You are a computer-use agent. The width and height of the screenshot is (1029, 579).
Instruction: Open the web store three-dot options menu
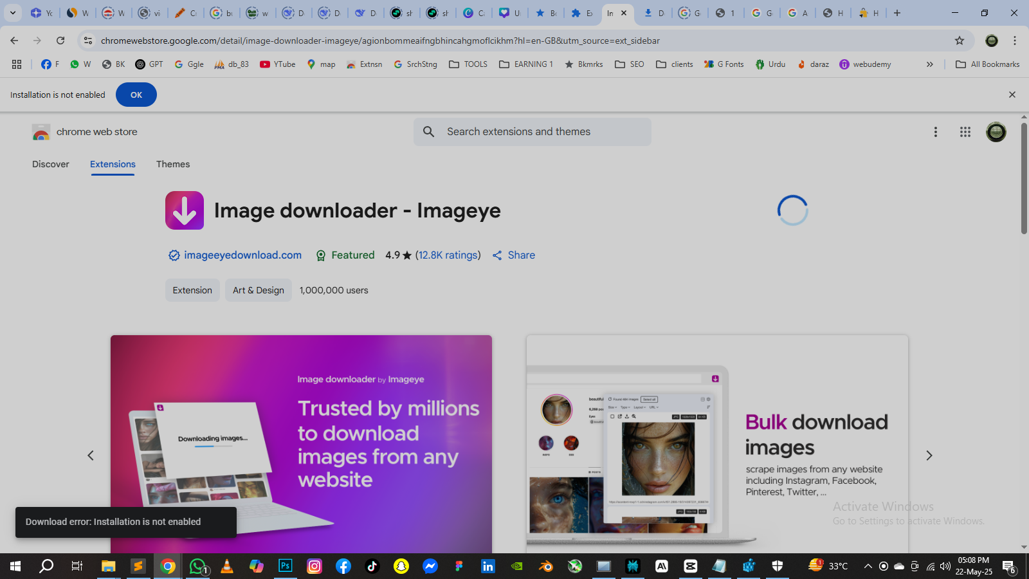click(935, 132)
